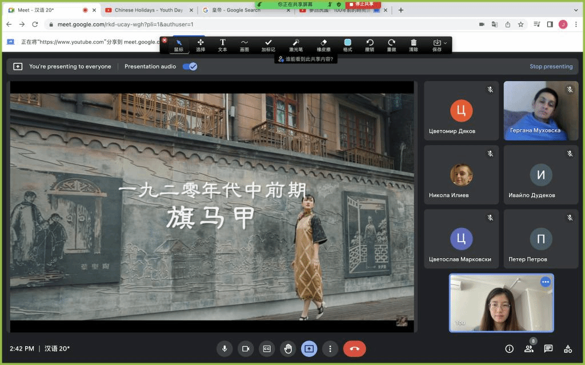585x365 pixels.
Task: Click the red 停止共享 button
Action: [x=363, y=5]
